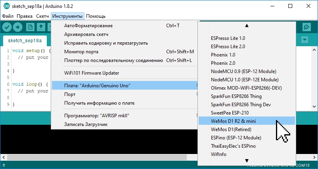Click the Arduino logo in title bar
318x169 pixels.
(6, 6)
